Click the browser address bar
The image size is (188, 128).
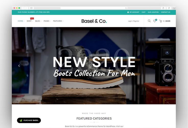pyautogui.click(x=94, y=8)
